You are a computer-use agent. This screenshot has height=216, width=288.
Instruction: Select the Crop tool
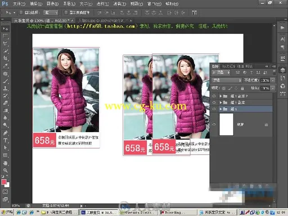tap(5, 58)
